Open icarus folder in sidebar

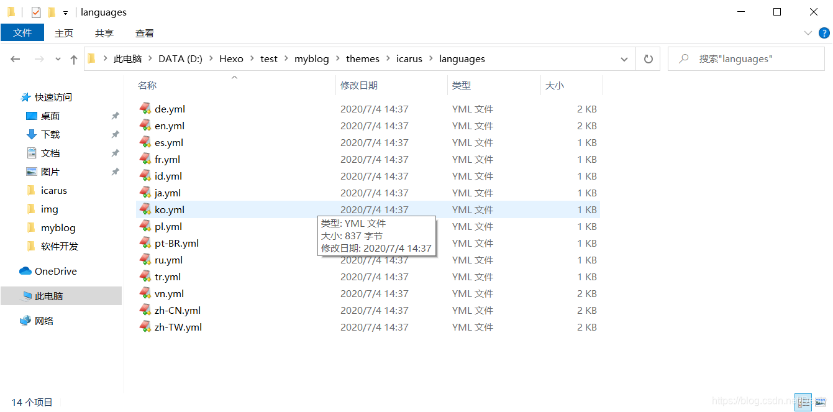coord(53,191)
